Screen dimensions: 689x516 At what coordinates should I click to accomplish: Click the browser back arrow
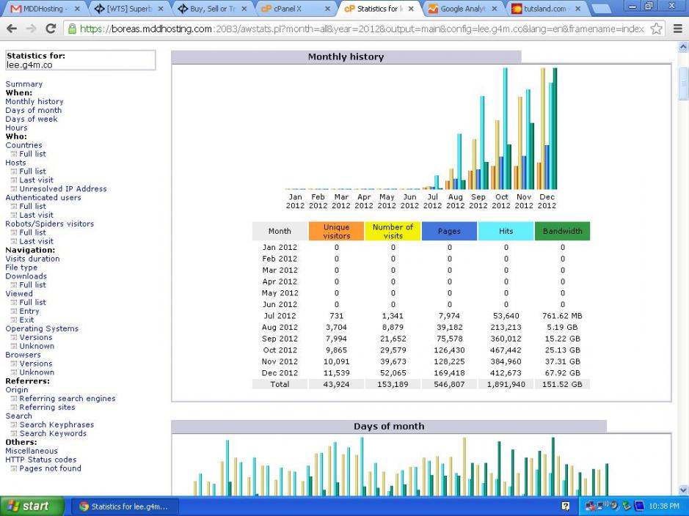click(x=11, y=29)
